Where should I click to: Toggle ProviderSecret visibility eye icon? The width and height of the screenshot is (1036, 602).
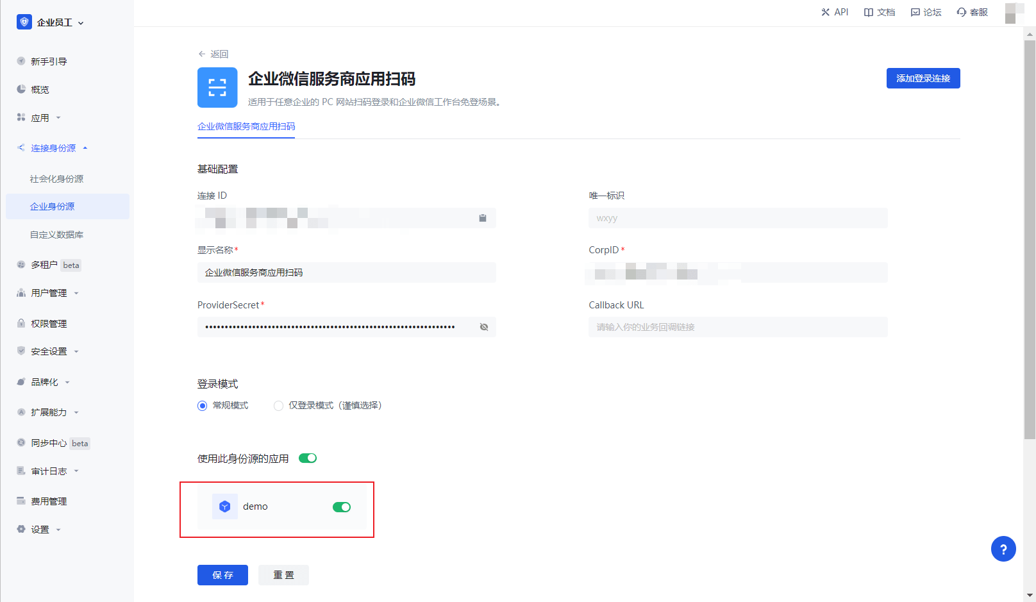484,327
